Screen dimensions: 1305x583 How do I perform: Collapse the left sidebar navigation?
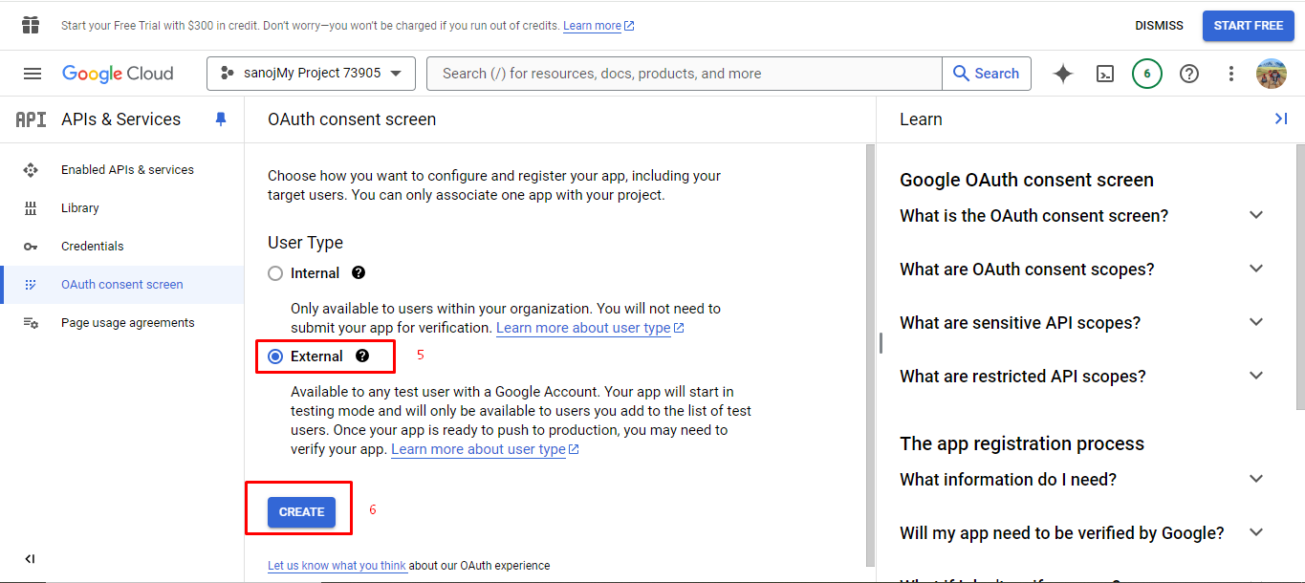tap(30, 559)
